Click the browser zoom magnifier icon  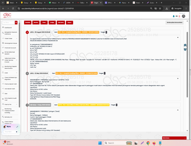[x=151, y=8]
